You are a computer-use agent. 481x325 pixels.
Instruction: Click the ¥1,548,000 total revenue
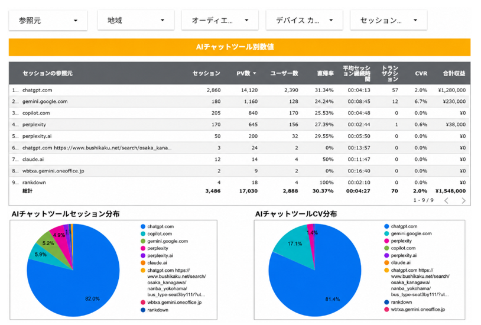point(451,191)
